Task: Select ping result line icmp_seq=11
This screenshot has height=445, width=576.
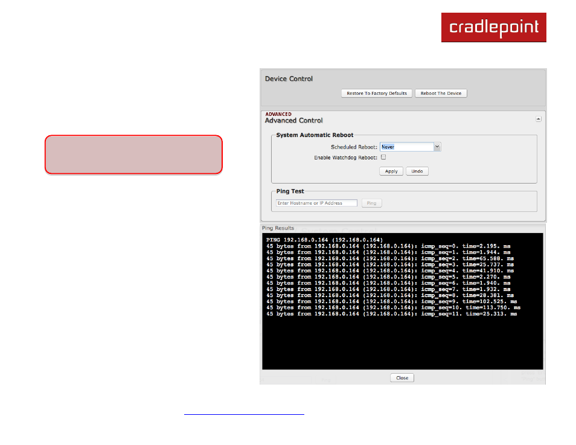Action: point(392,314)
